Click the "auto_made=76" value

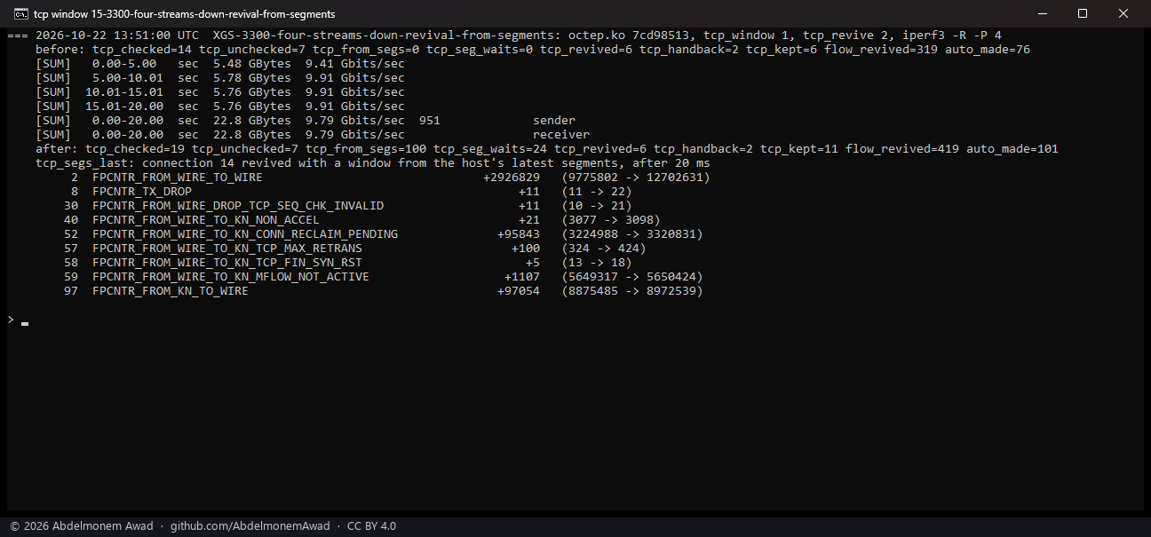pos(988,50)
